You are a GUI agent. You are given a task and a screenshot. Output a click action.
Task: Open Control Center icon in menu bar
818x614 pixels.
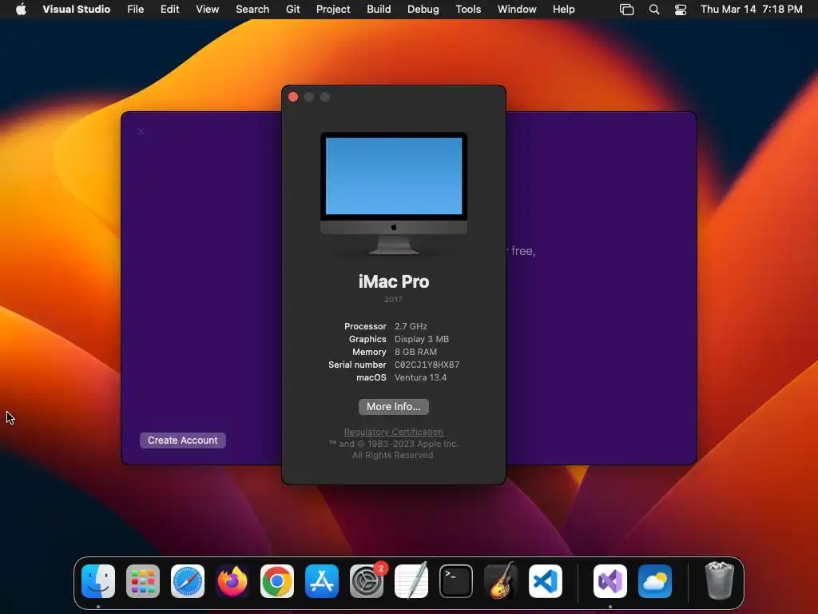(x=681, y=10)
